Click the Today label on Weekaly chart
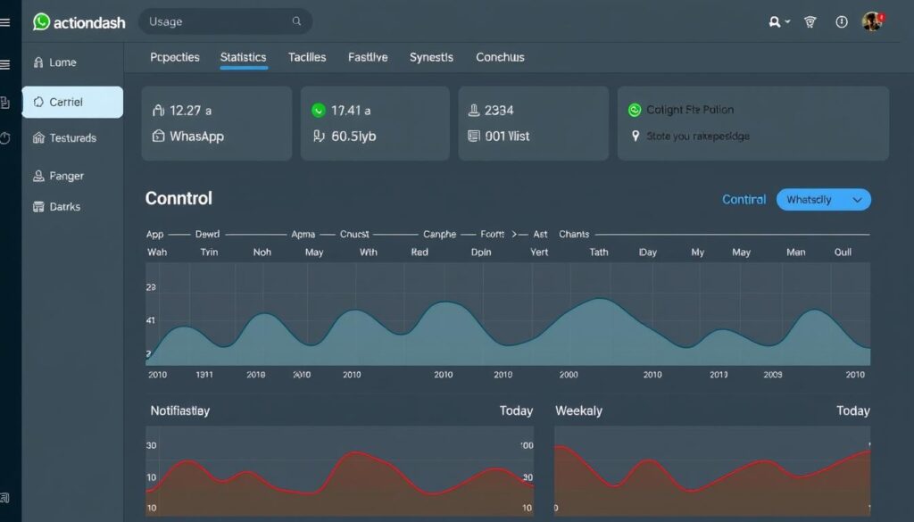Image resolution: width=914 pixels, height=522 pixels. 852,410
